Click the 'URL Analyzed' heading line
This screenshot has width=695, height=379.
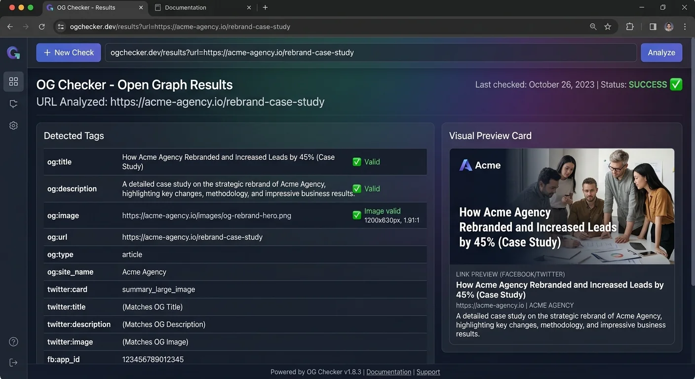coord(180,102)
